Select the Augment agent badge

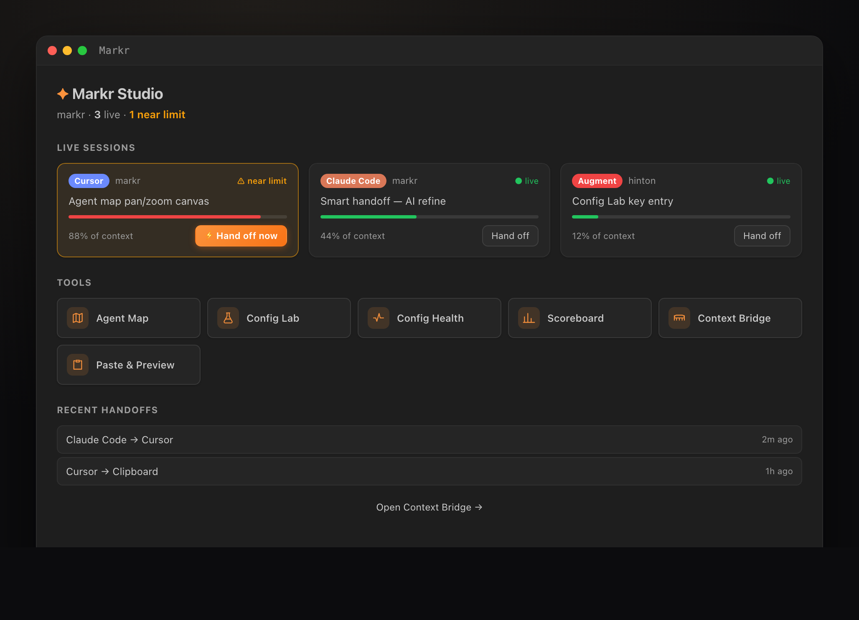coord(597,181)
